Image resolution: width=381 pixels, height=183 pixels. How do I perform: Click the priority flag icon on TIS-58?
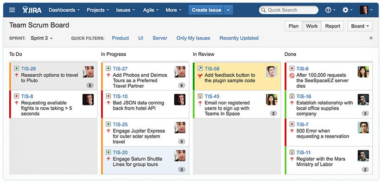click(x=200, y=76)
